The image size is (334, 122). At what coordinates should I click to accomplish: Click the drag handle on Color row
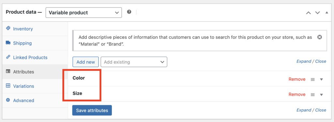[x=313, y=79]
